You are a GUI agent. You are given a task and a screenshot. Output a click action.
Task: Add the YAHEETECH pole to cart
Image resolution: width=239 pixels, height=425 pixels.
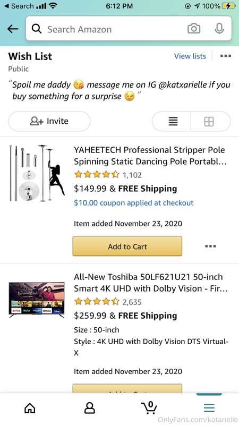(x=127, y=246)
